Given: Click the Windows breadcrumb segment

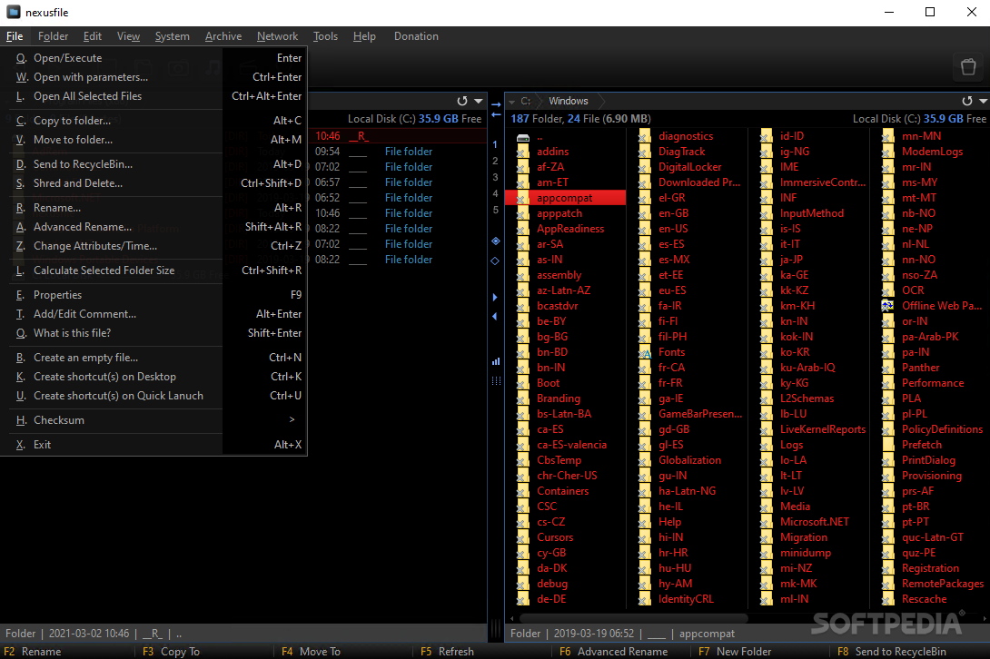Looking at the screenshot, I should 569,101.
